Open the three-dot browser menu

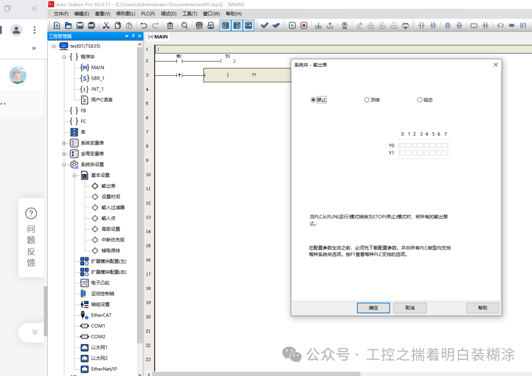coord(34,30)
